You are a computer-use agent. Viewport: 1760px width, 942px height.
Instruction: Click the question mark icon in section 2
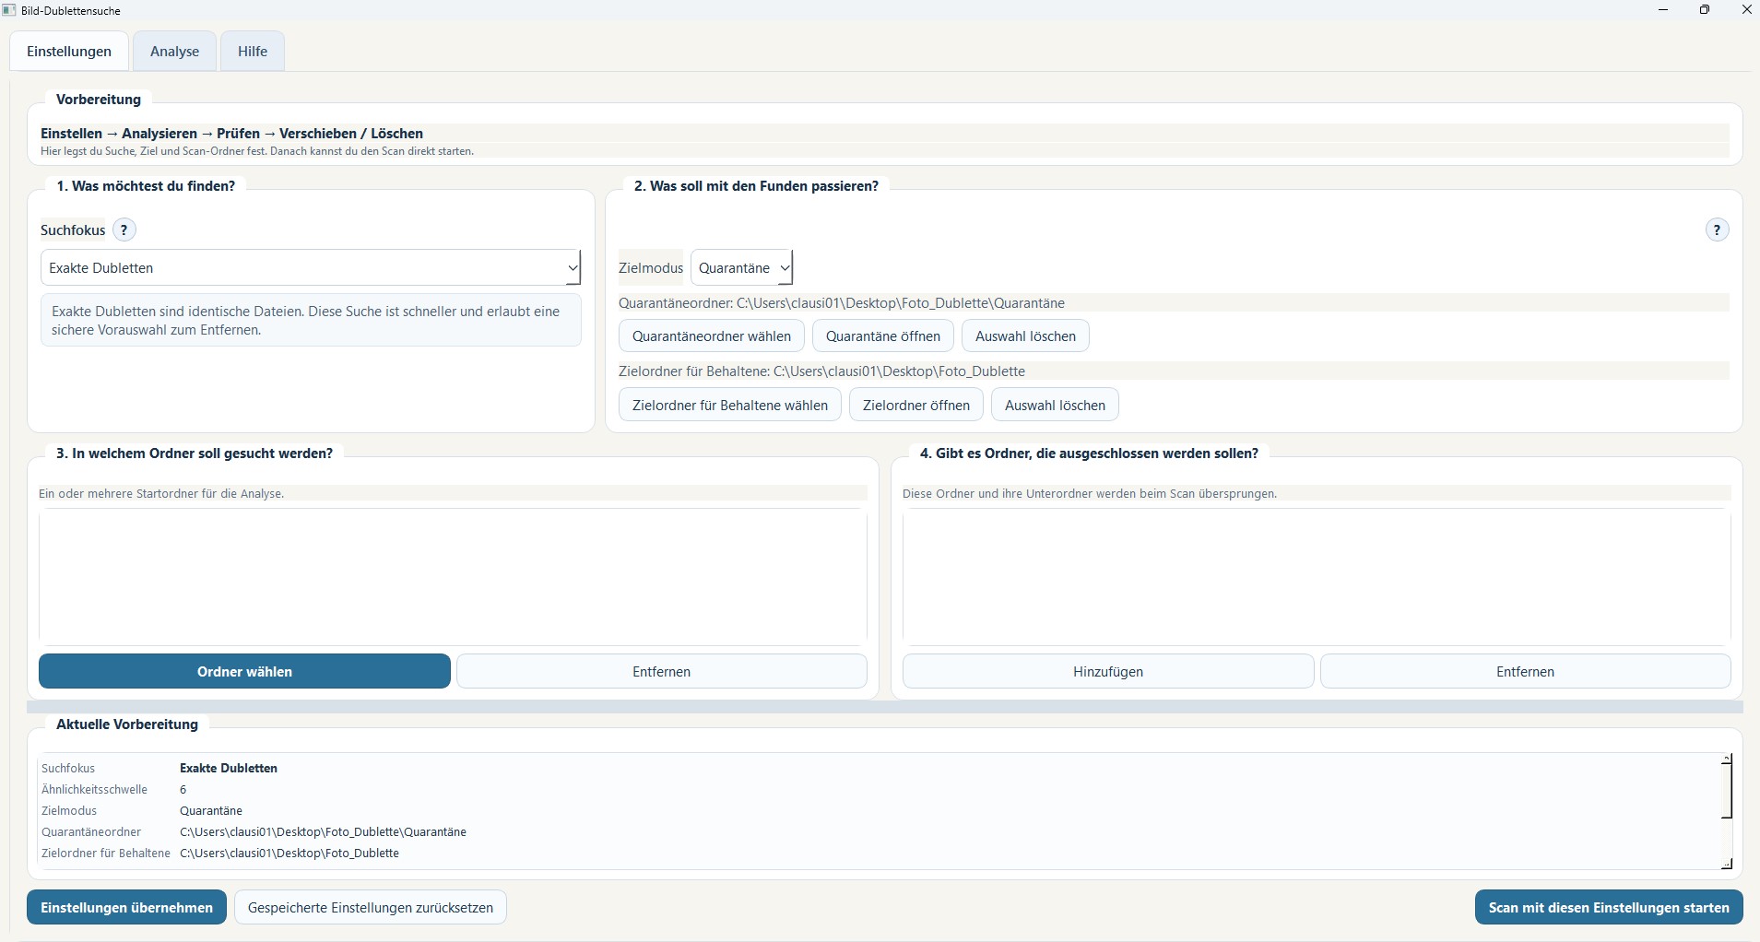click(1717, 230)
